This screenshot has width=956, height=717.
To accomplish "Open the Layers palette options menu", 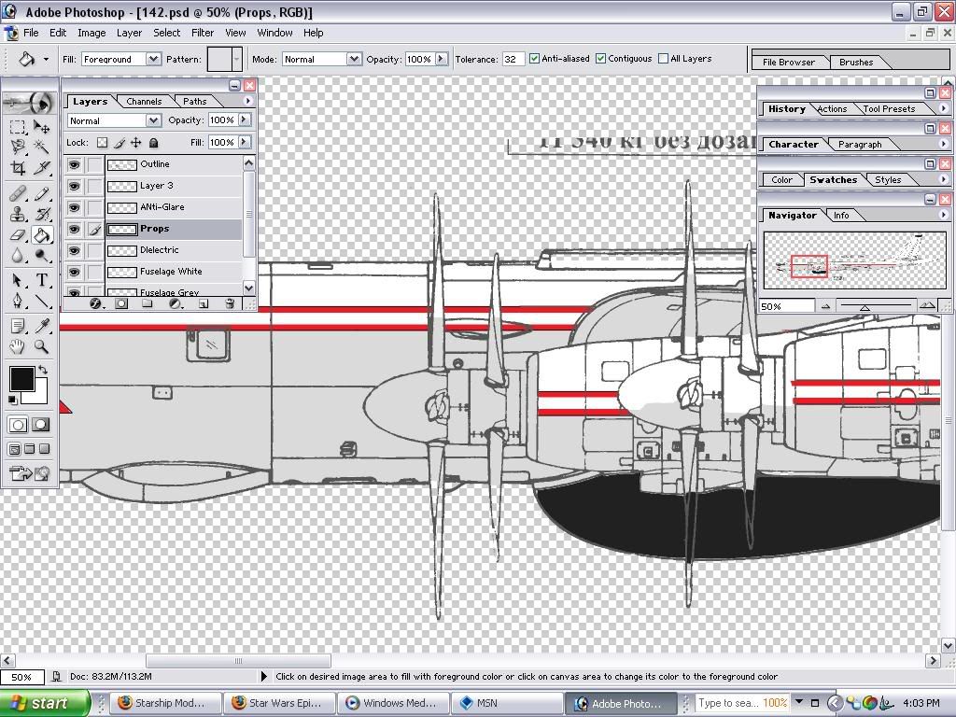I will point(247,101).
